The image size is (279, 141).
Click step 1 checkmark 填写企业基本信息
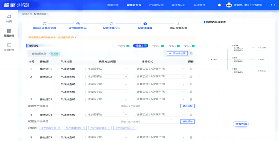pos(44,23)
